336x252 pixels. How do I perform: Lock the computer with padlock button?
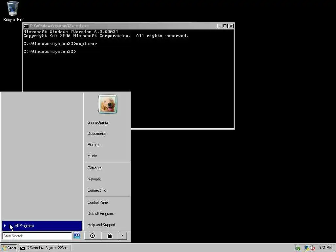click(x=110, y=236)
